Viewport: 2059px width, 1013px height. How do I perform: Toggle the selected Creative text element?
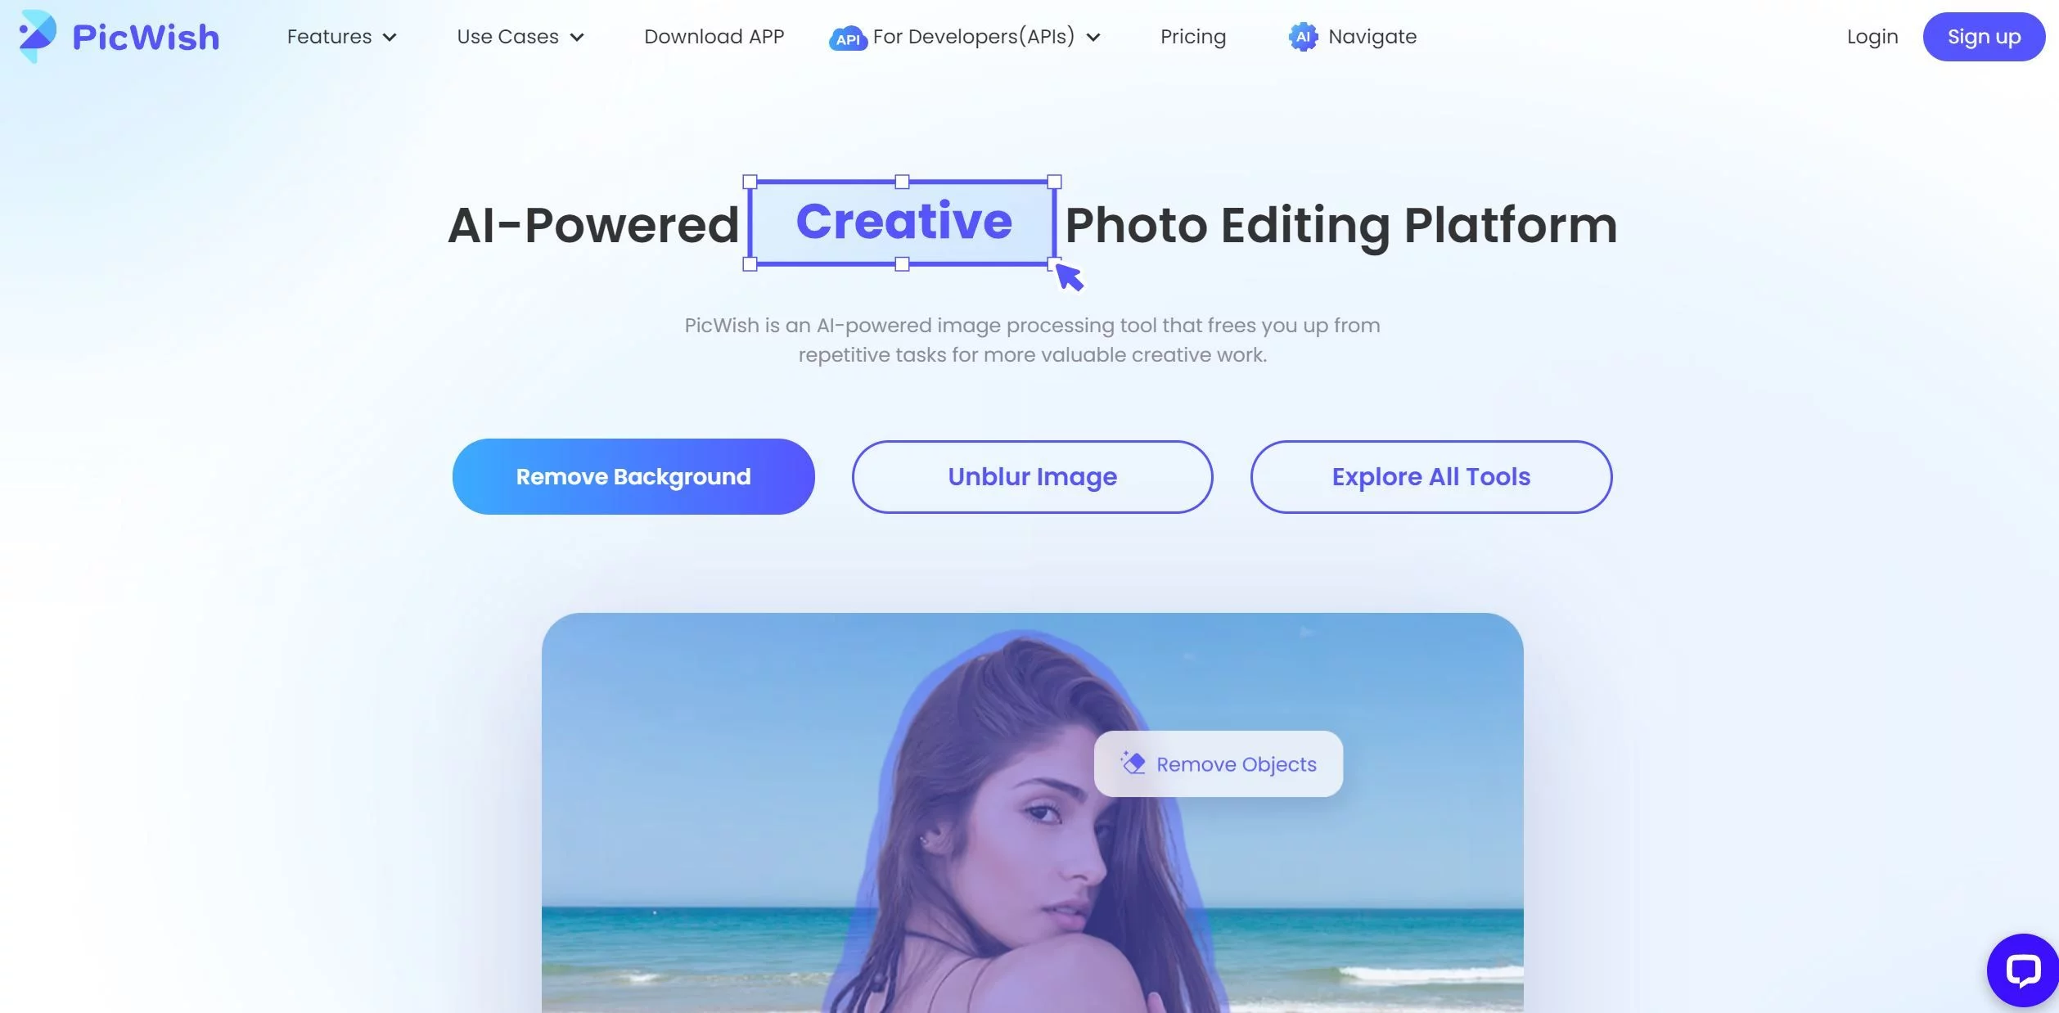click(903, 222)
